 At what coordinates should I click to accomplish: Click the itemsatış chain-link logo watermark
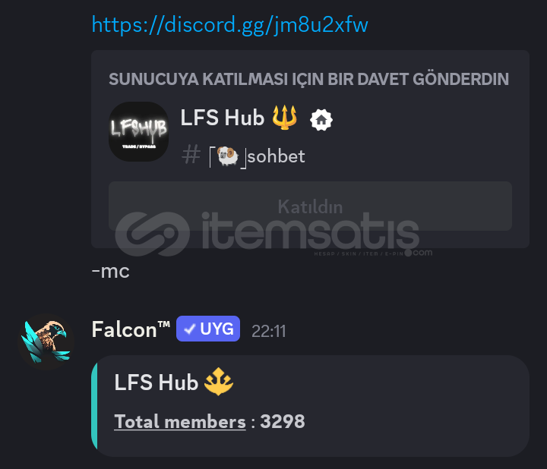click(153, 234)
